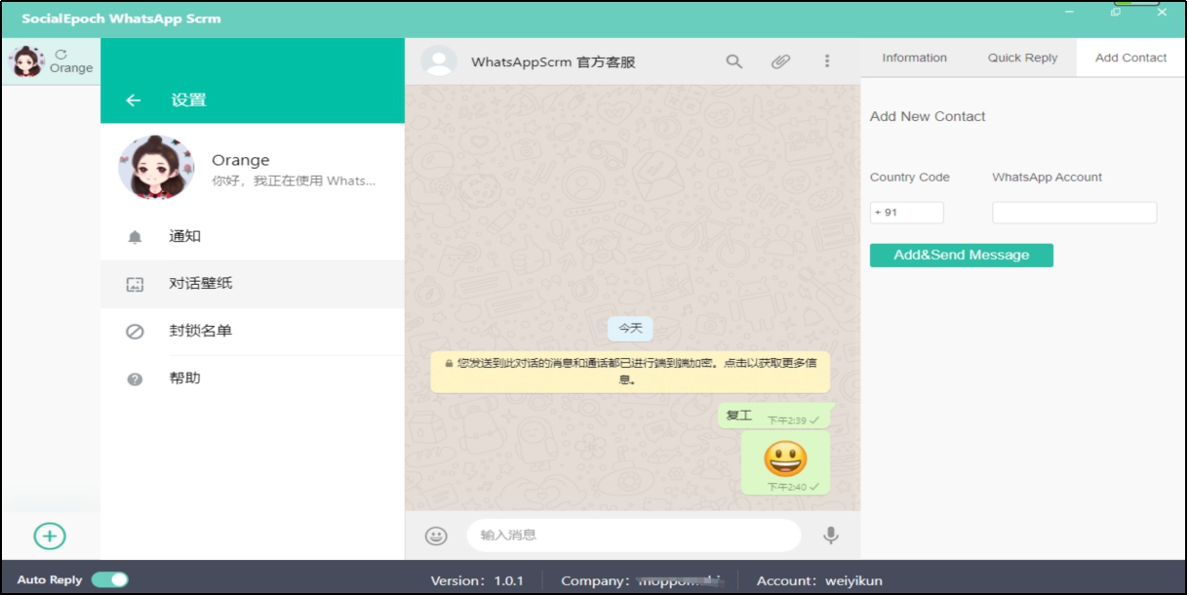Image resolution: width=1189 pixels, height=596 pixels.
Task: Click the blocked list icon
Action: click(x=135, y=332)
